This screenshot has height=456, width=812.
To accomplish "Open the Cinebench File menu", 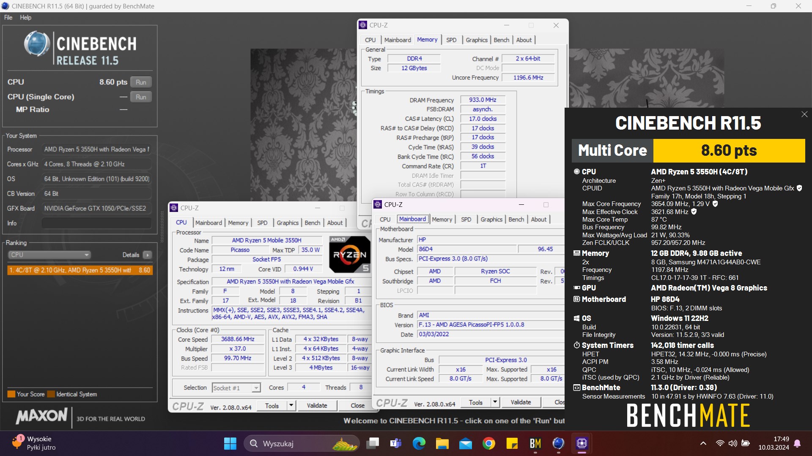I will [8, 17].
